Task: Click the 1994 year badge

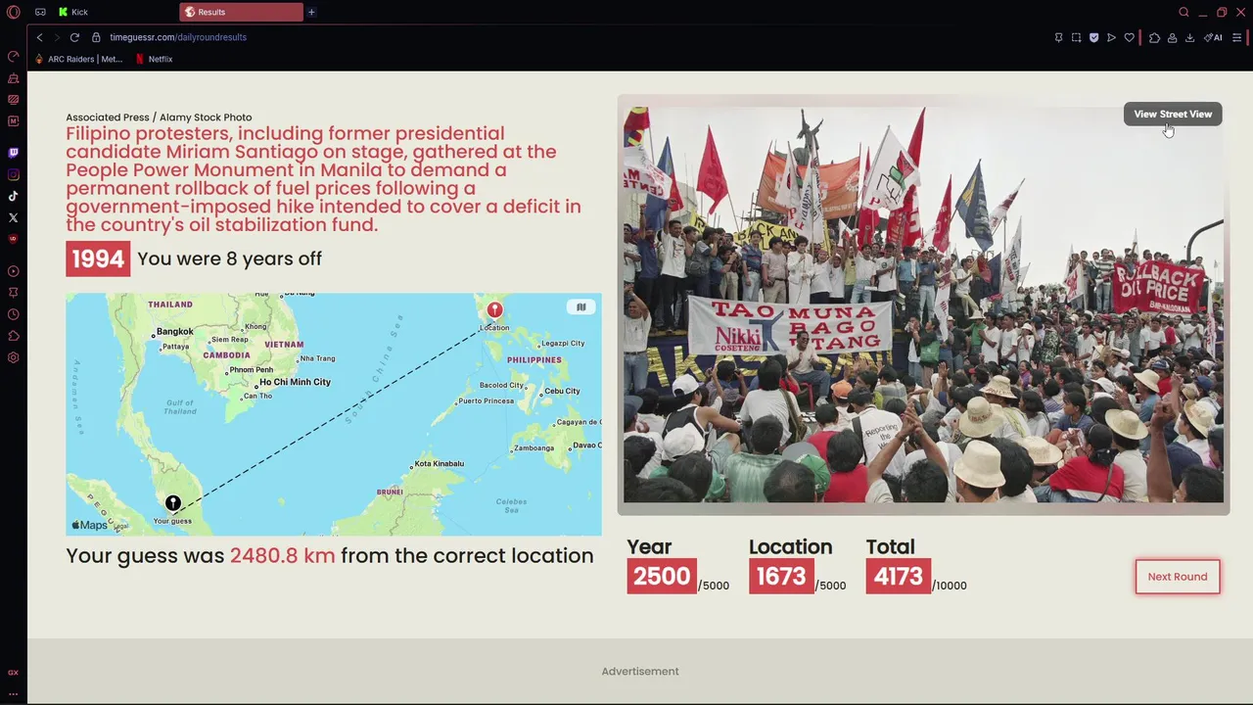Action: 98,258
